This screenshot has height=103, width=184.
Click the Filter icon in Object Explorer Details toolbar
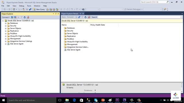point(83,17)
